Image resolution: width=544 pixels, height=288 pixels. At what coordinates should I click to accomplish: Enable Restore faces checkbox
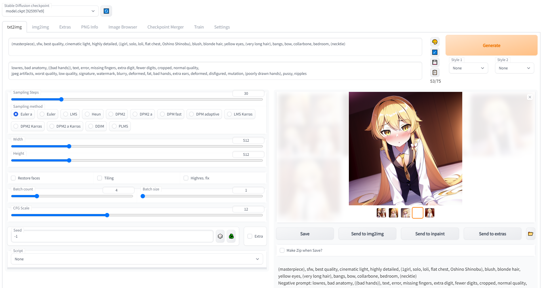13,178
